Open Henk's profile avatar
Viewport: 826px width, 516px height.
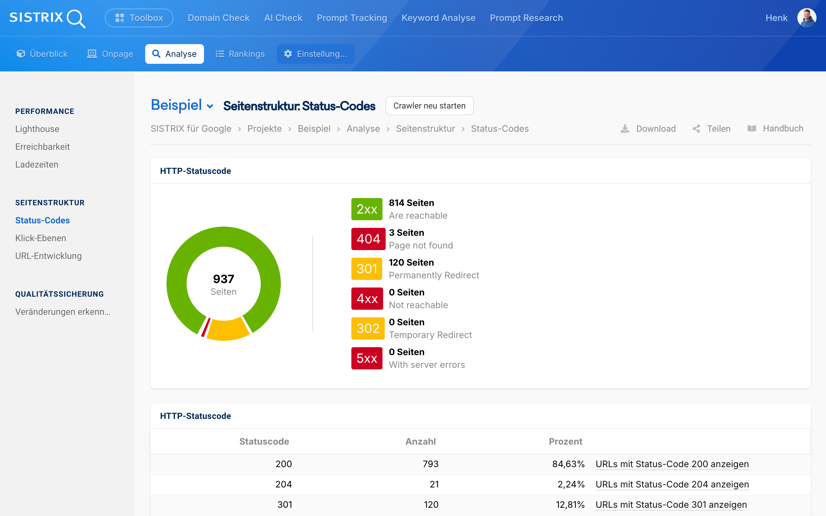[807, 18]
